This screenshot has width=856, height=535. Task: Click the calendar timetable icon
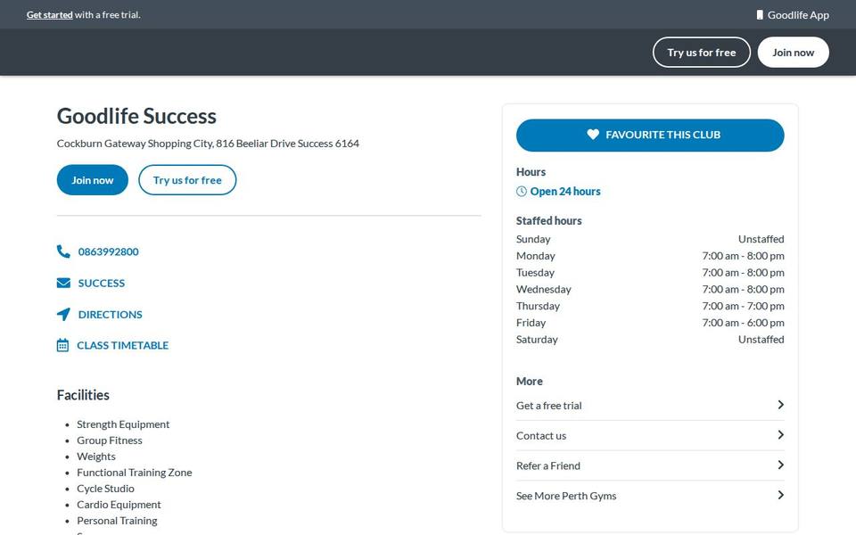click(x=62, y=345)
